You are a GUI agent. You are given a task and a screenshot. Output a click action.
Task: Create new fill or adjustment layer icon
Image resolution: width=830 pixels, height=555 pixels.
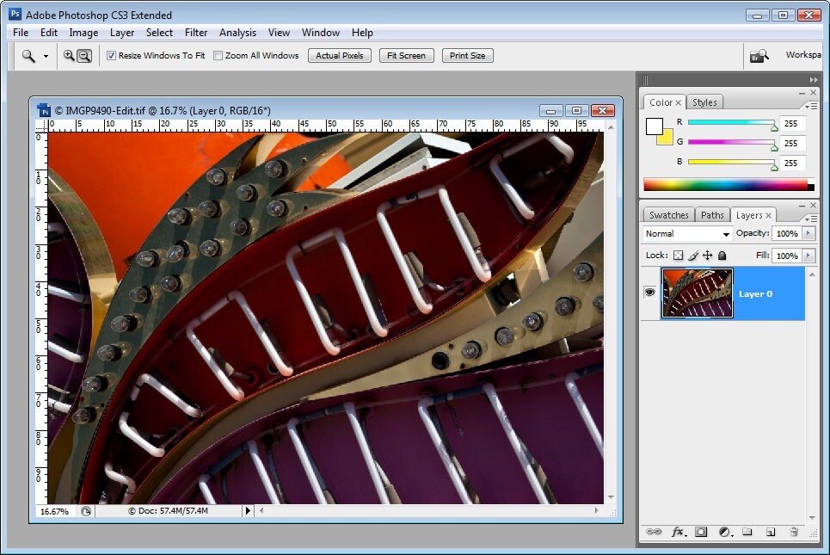pyautogui.click(x=725, y=532)
